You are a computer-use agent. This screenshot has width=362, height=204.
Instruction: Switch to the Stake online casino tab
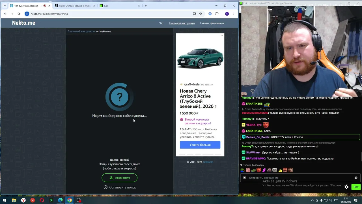click(75, 6)
